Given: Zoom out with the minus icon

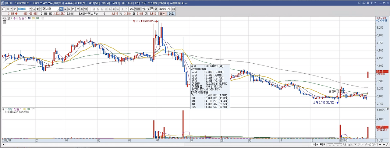Looking at the screenshot, I should point(380,144).
